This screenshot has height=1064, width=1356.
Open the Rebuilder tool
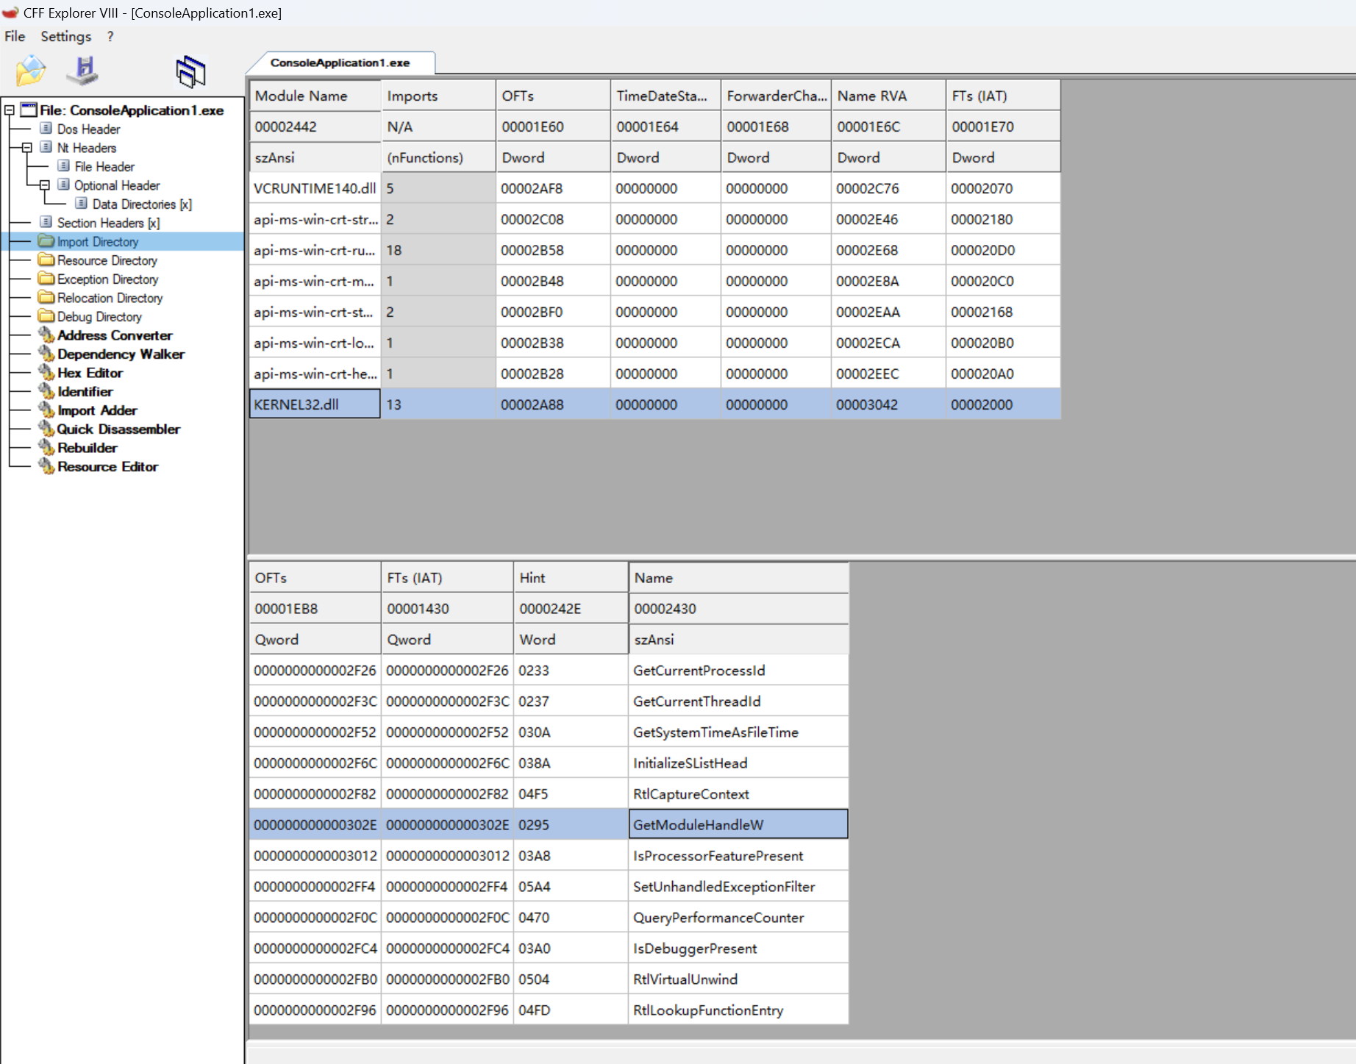coord(87,448)
